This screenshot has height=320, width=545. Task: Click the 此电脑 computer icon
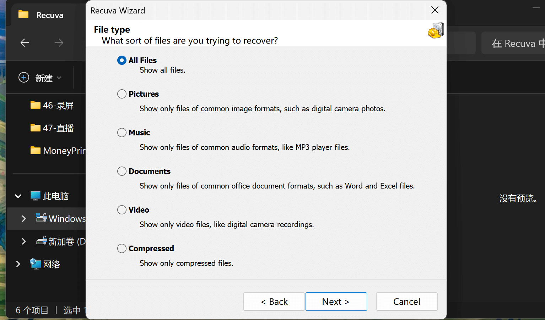36,196
